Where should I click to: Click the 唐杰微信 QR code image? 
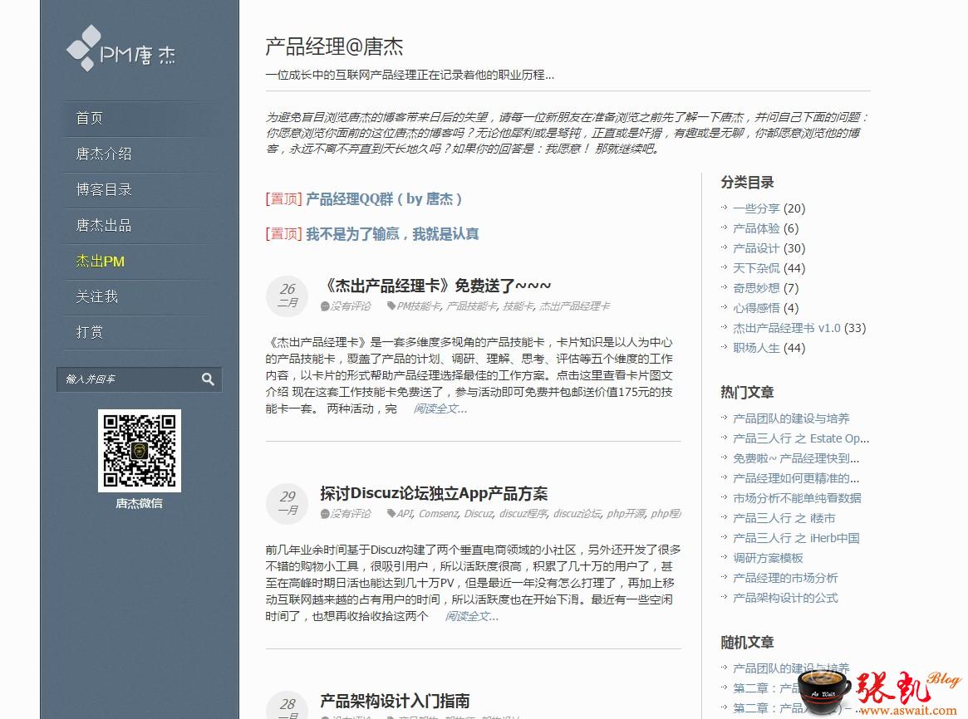point(139,451)
